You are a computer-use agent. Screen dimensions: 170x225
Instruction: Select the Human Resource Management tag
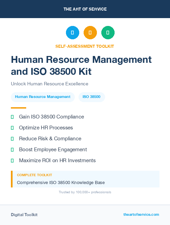pyautogui.click(x=43, y=97)
